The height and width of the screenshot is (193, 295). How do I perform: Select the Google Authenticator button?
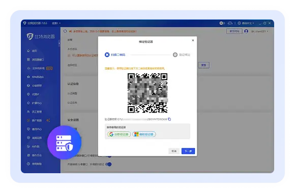119,134
